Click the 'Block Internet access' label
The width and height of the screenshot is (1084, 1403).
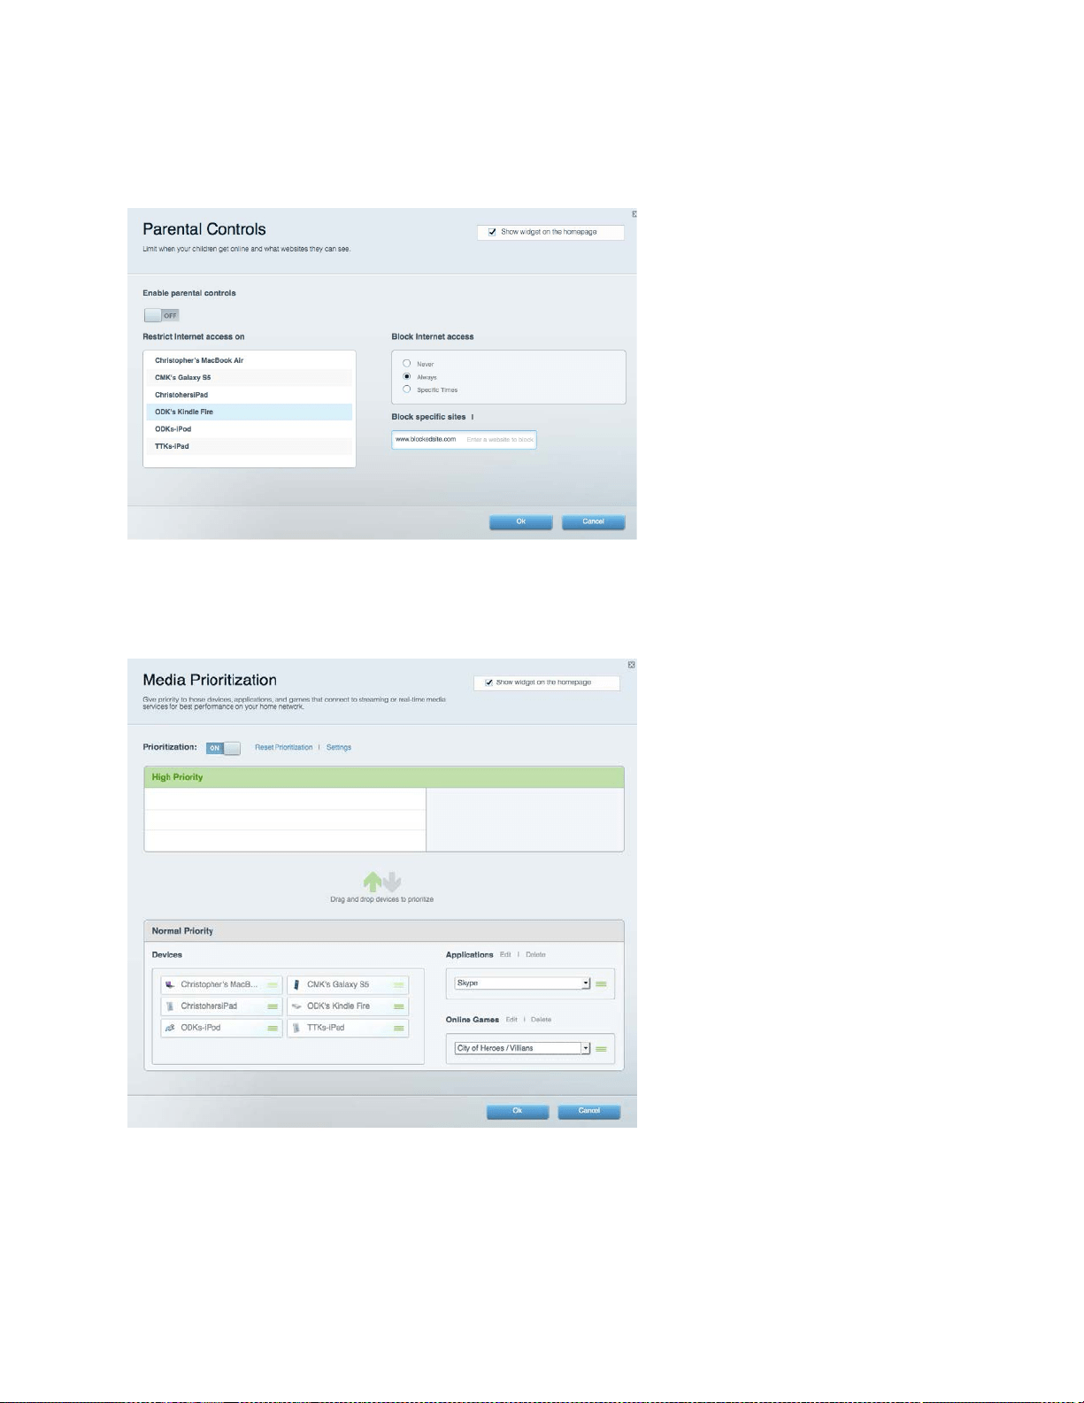[x=433, y=337]
